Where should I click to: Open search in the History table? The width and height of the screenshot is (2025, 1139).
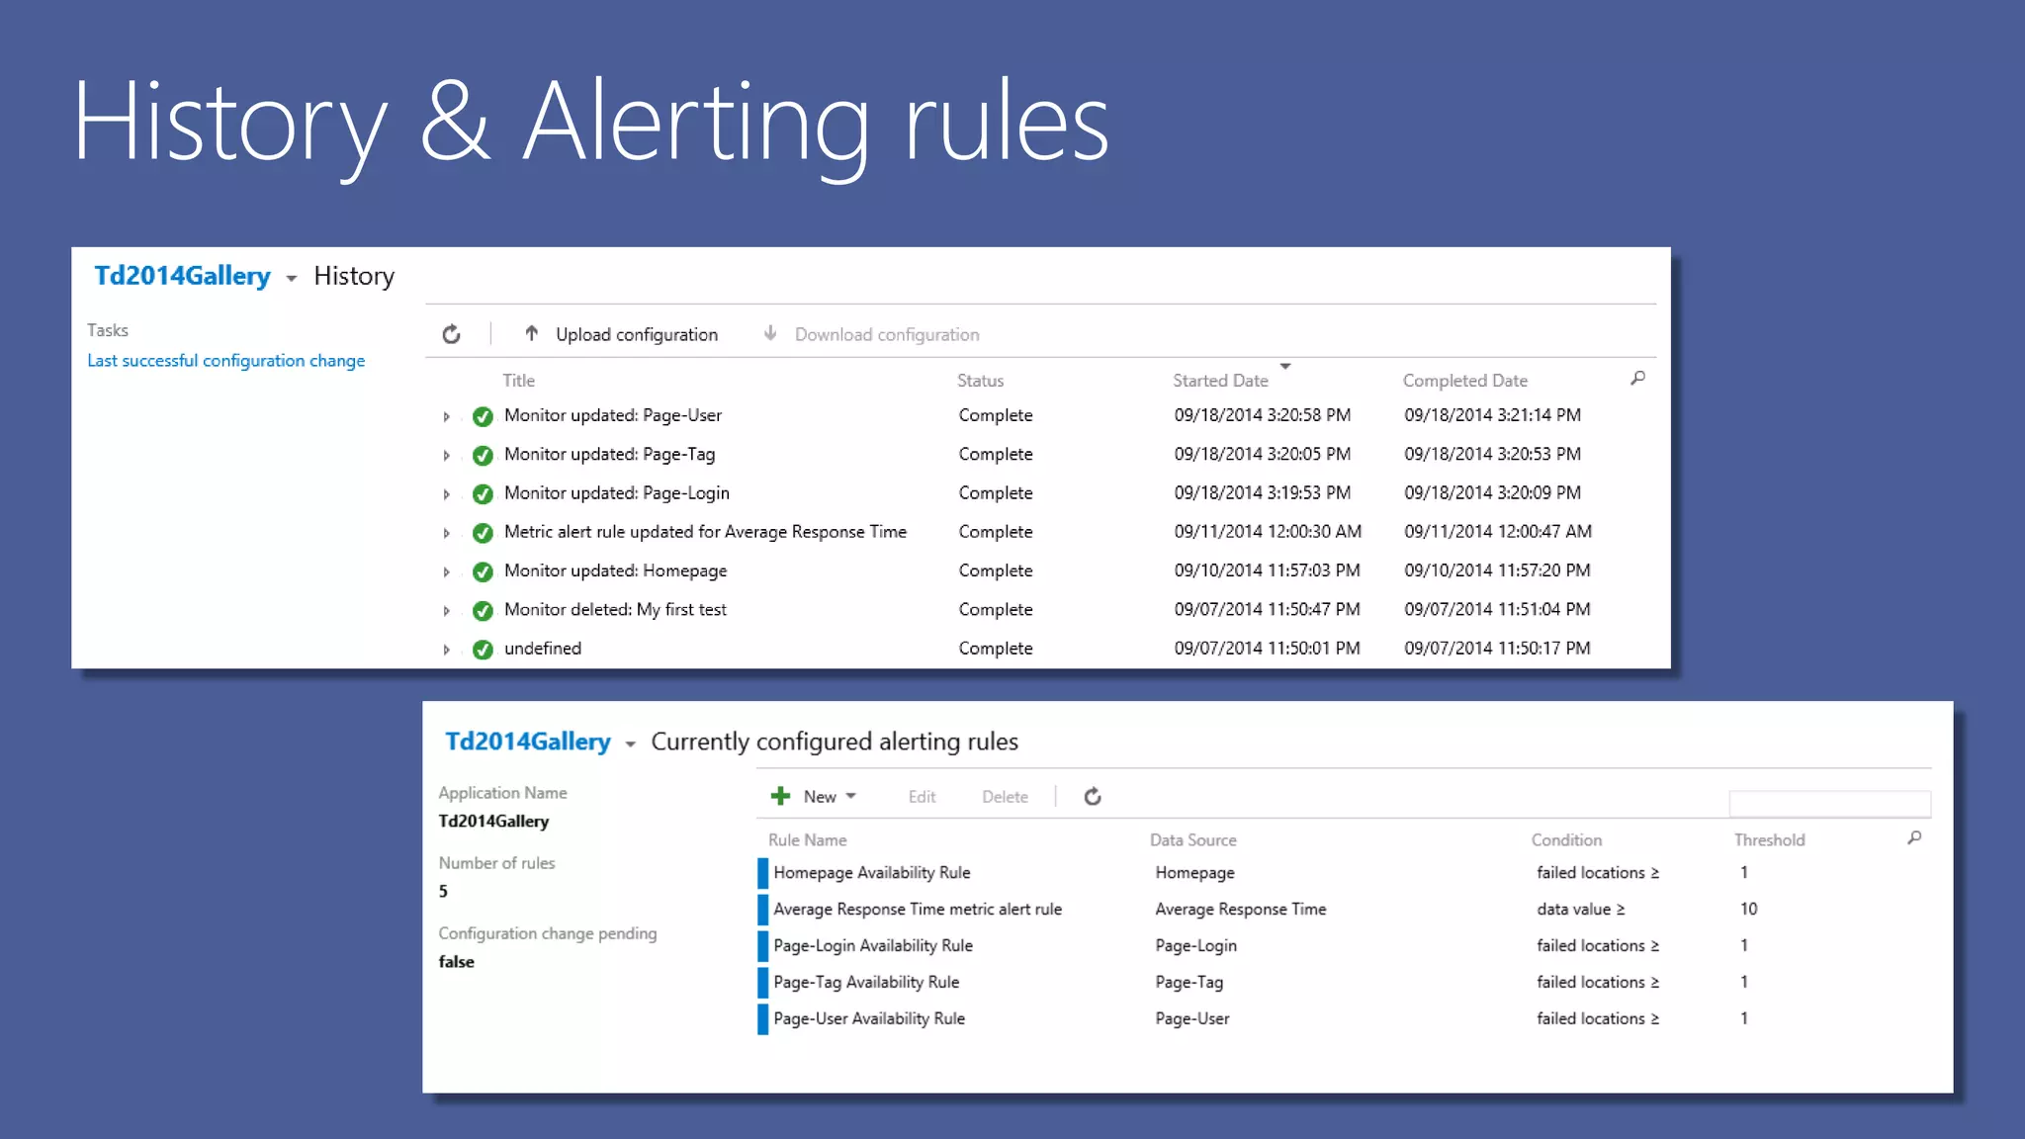(1637, 378)
